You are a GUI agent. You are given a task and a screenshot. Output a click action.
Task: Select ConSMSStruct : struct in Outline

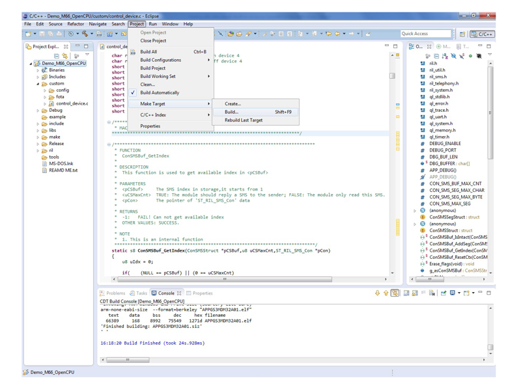(x=447, y=230)
